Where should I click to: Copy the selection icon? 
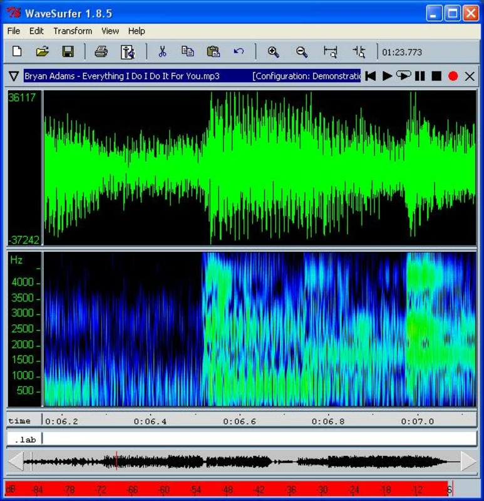pos(188,51)
